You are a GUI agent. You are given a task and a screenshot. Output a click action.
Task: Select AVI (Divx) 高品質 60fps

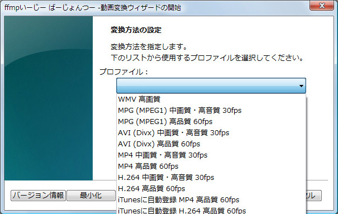pos(211,144)
